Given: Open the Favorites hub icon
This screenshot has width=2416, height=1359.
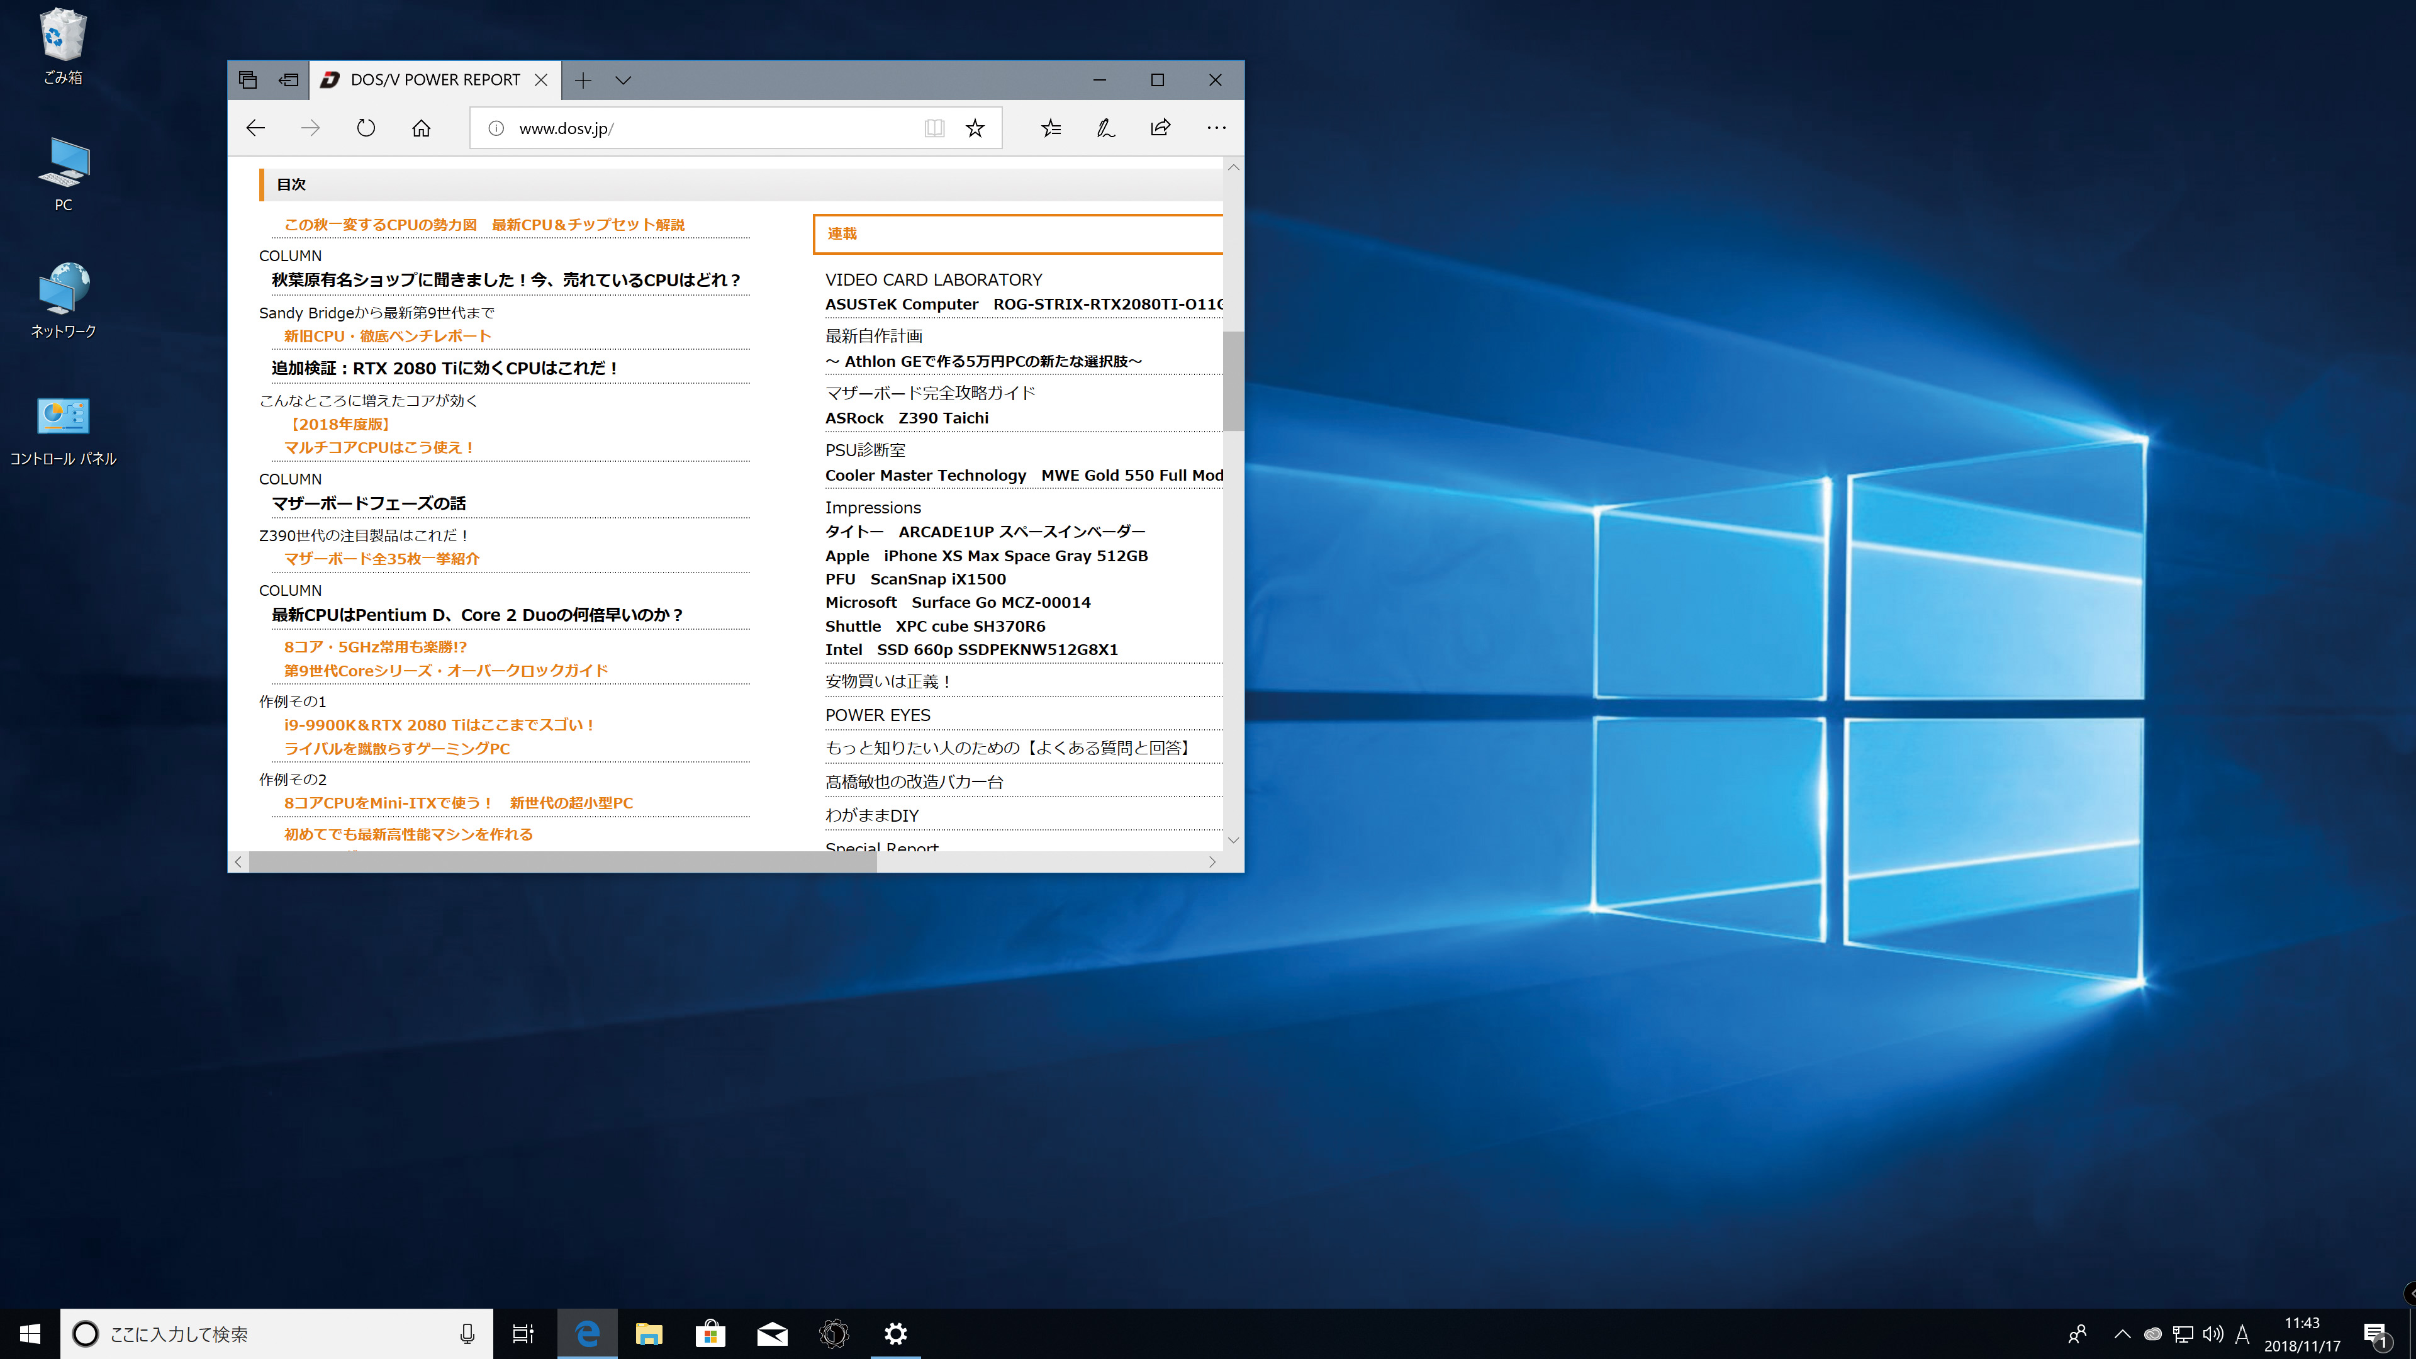Looking at the screenshot, I should [x=1051, y=128].
